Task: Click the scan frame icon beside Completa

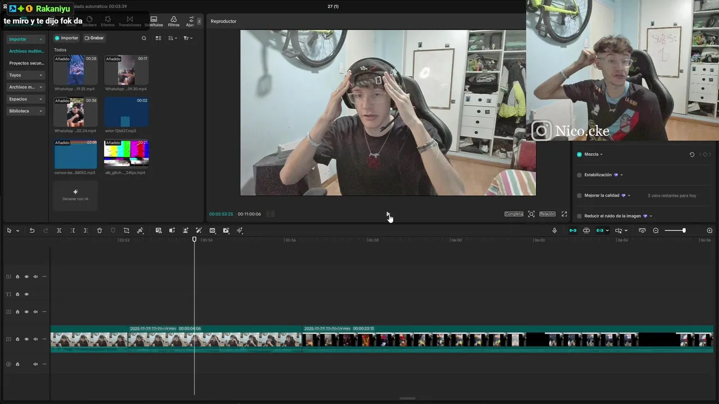Action: (531, 214)
